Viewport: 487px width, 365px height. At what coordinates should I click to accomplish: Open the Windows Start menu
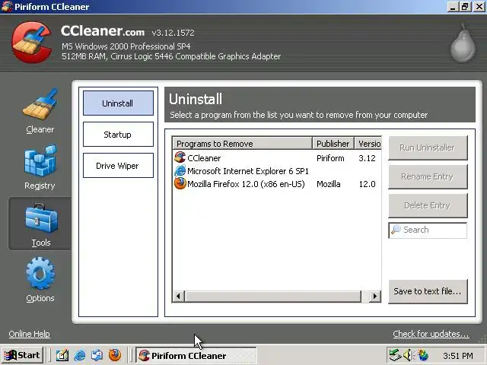22,355
